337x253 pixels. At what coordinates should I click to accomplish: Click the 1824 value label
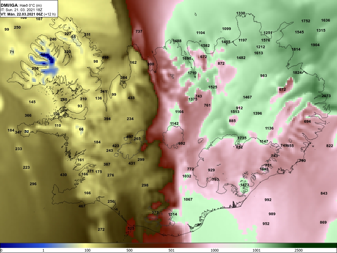click(x=297, y=73)
